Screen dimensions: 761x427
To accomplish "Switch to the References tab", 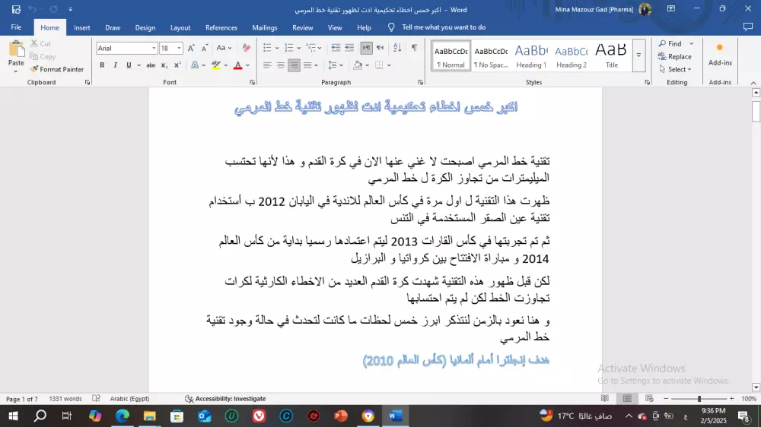I will (221, 27).
